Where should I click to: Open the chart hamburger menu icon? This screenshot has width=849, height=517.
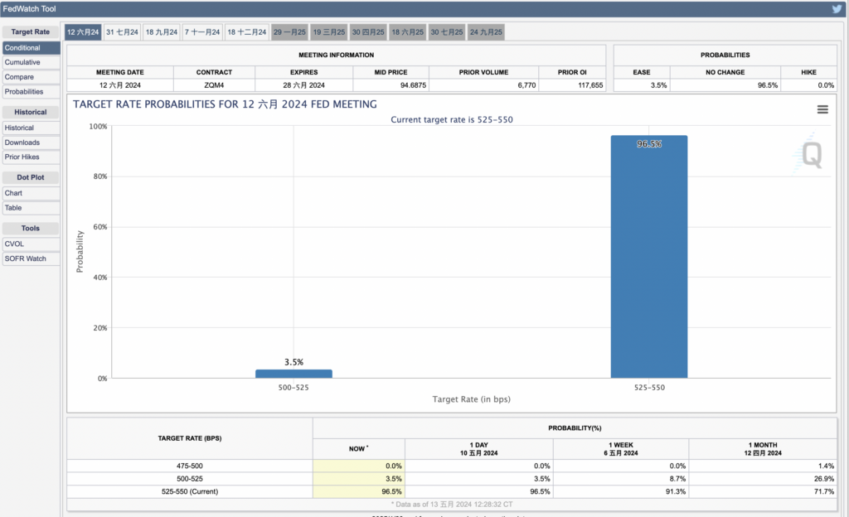point(822,109)
